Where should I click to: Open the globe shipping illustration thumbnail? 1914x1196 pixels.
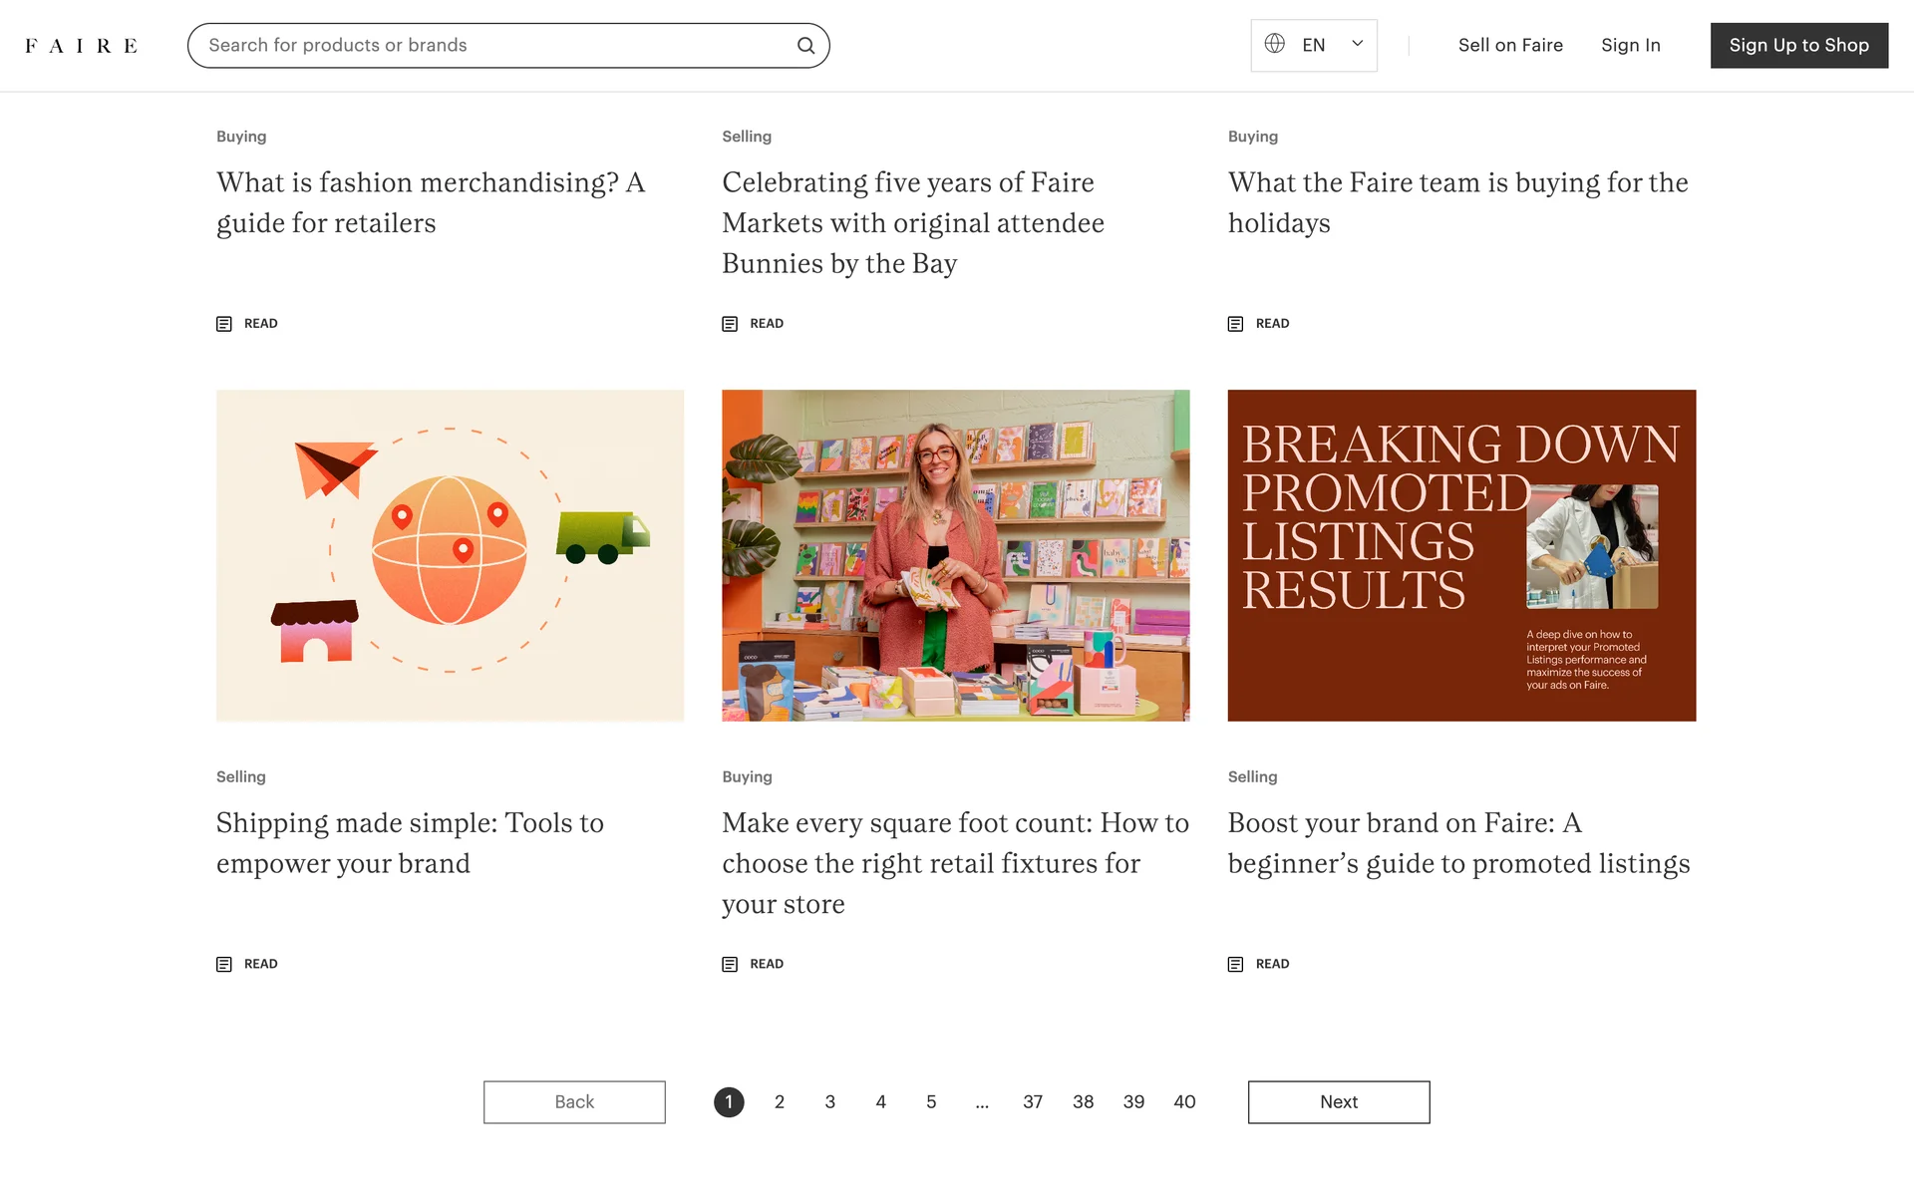[450, 555]
